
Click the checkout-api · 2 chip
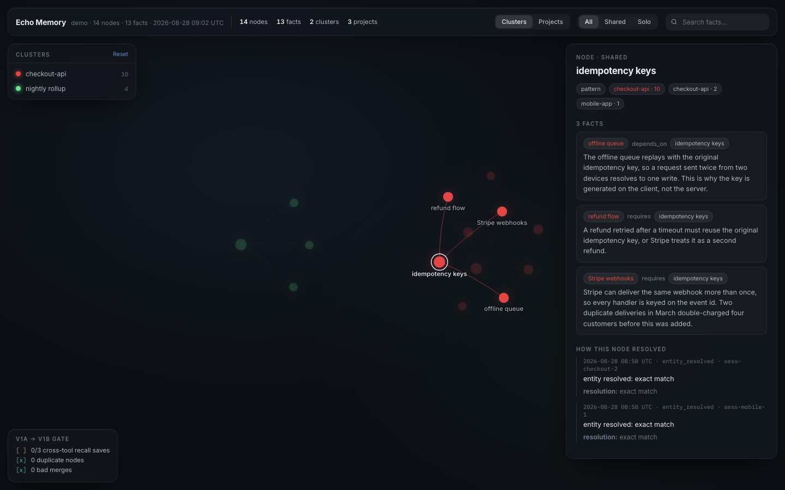(x=695, y=89)
